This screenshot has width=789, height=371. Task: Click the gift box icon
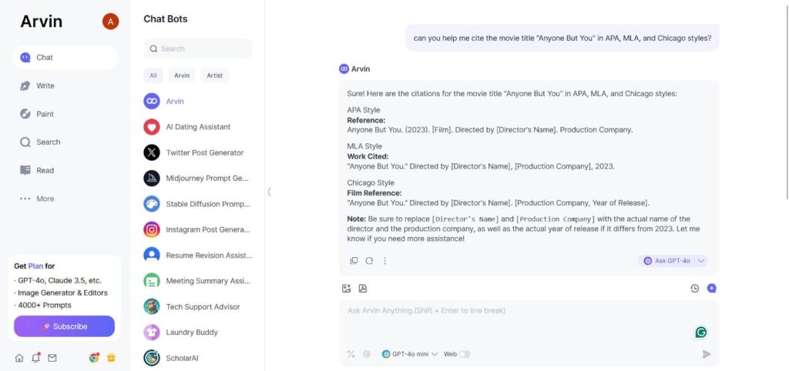111,358
